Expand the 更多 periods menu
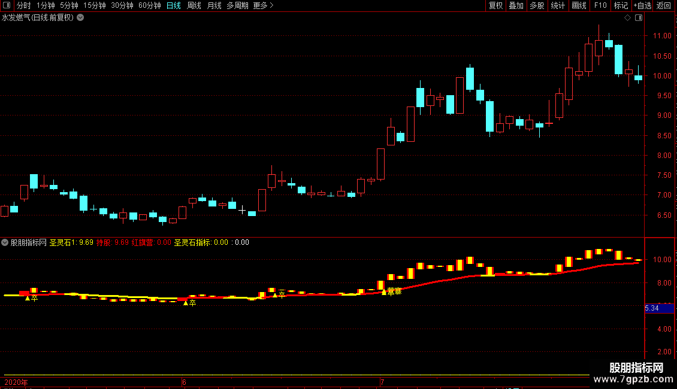677x389 pixels. [x=264, y=5]
